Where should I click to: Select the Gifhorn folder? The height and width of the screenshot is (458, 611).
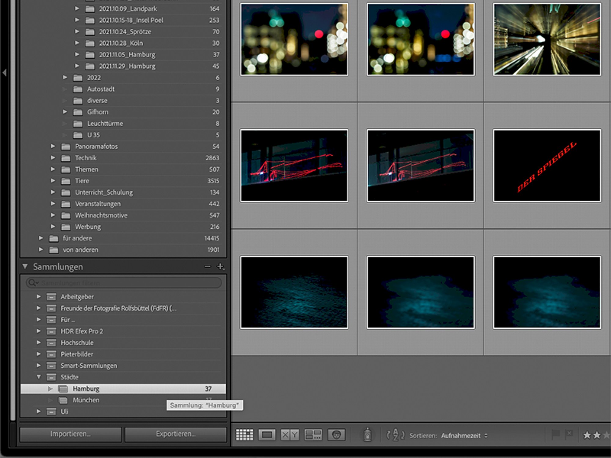[98, 112]
